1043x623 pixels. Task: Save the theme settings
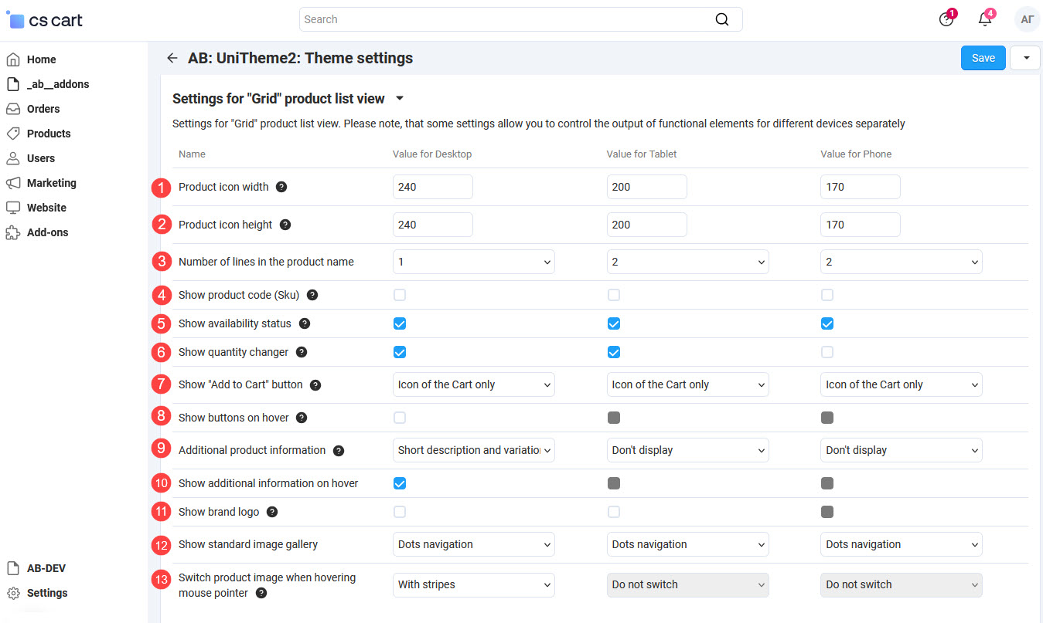pyautogui.click(x=983, y=58)
